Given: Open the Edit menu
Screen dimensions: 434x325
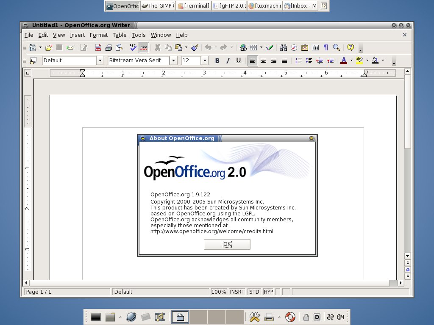Looking at the screenshot, I should pyautogui.click(x=43, y=35).
